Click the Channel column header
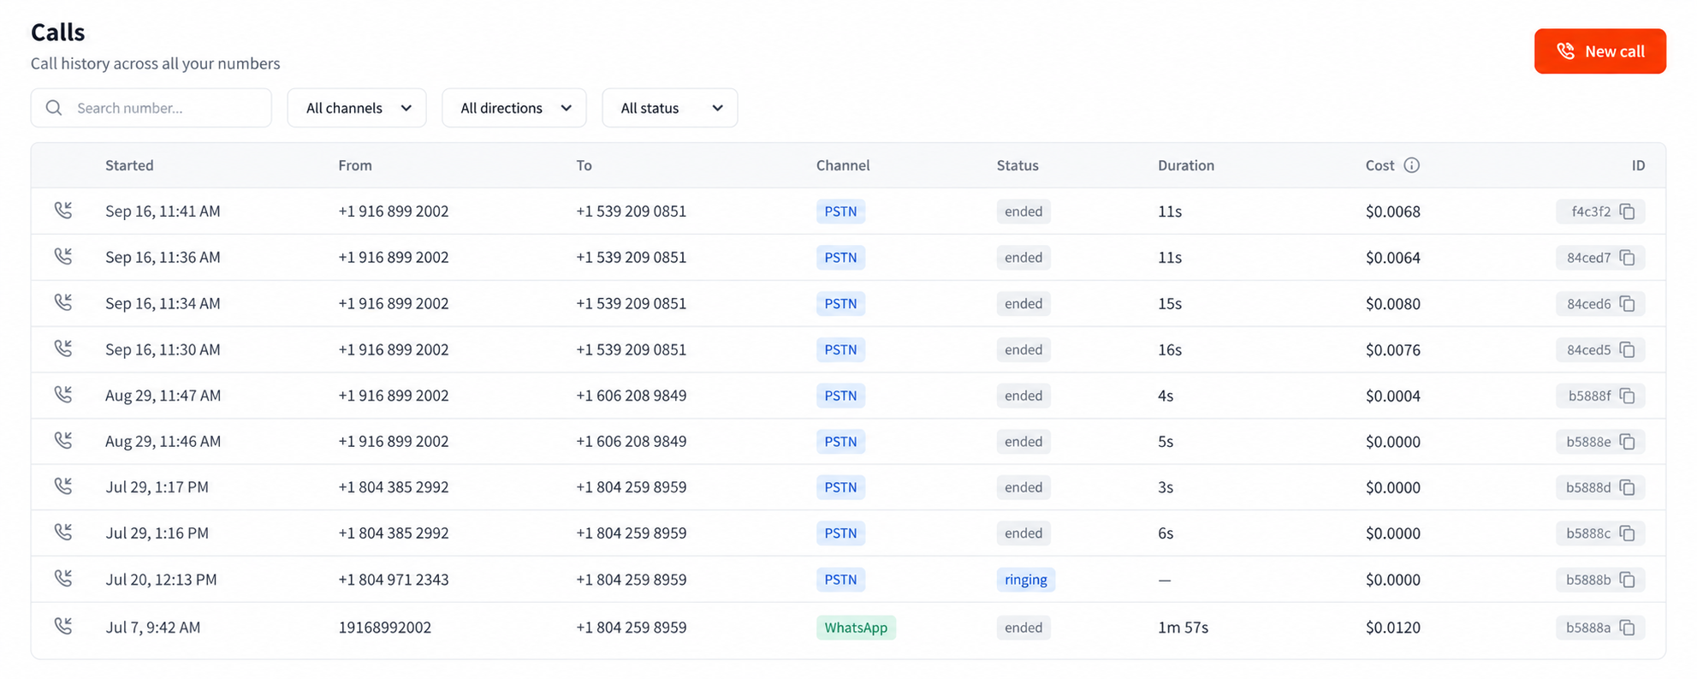This screenshot has width=1697, height=679. point(843,165)
